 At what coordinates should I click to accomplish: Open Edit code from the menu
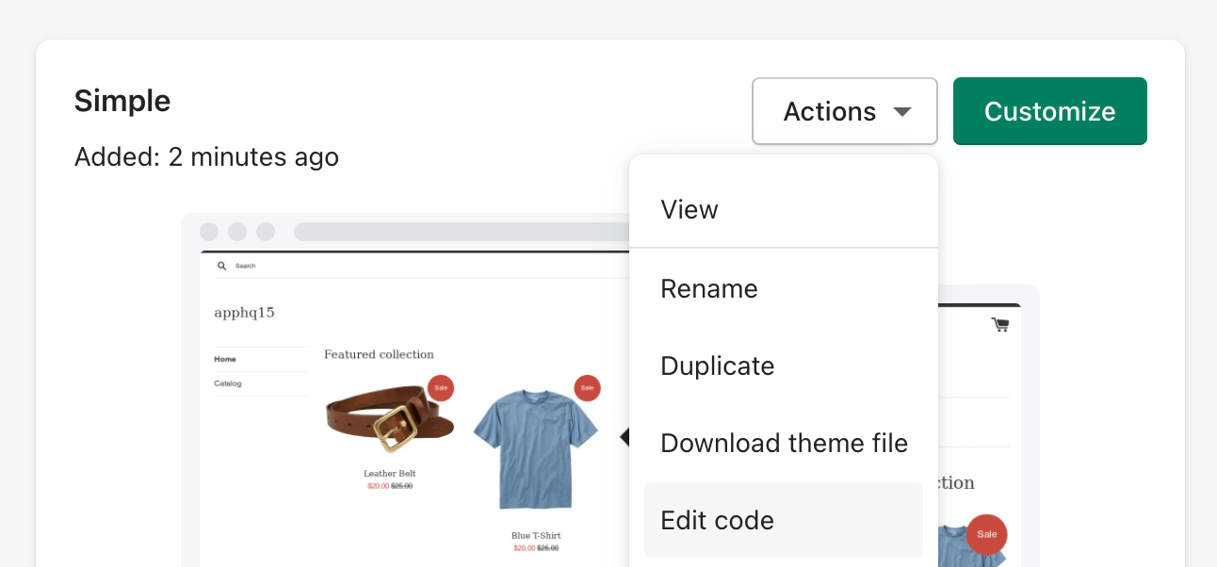point(718,520)
